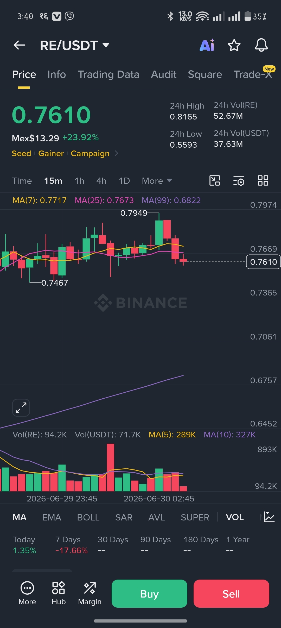The image size is (281, 628).
Task: Toggle the MA indicator
Action: tap(20, 517)
